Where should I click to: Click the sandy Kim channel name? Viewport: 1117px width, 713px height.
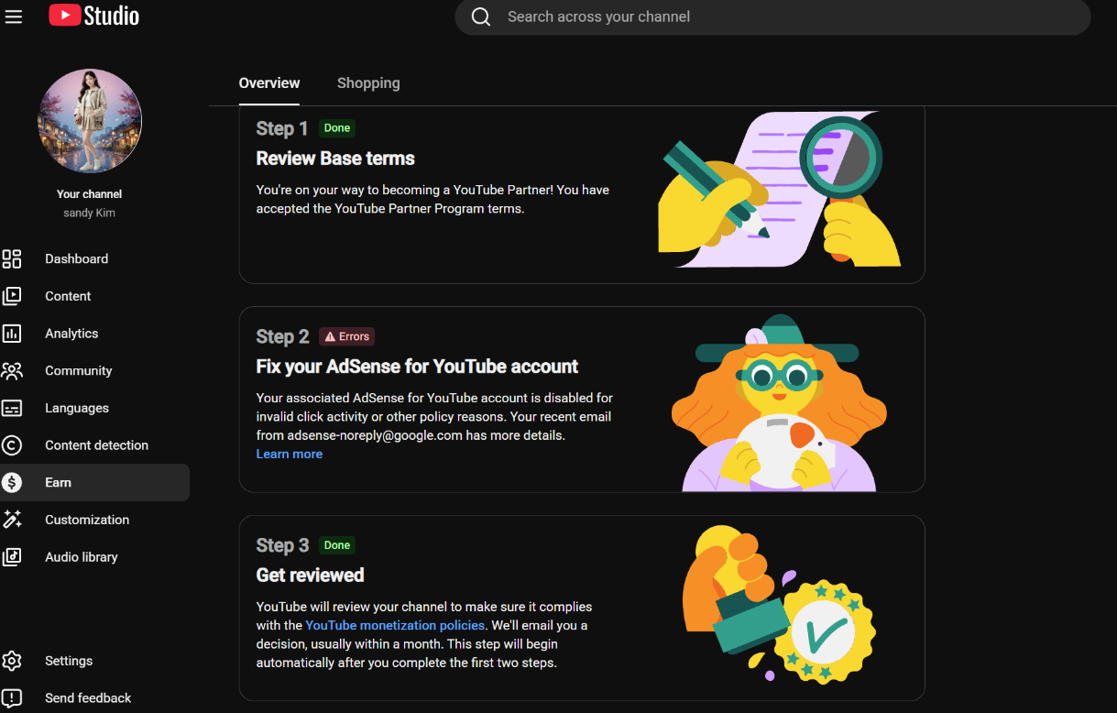[x=90, y=213]
